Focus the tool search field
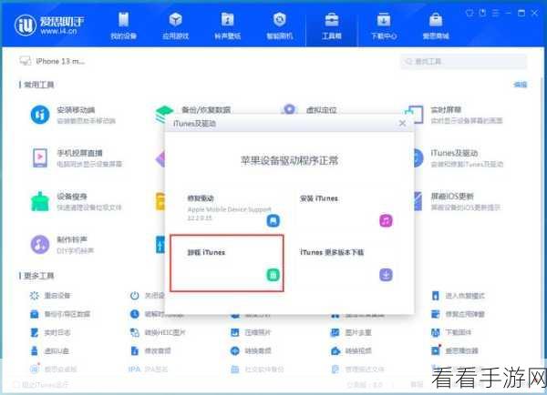Image resolution: width=547 pixels, height=395 pixels. click(x=464, y=62)
